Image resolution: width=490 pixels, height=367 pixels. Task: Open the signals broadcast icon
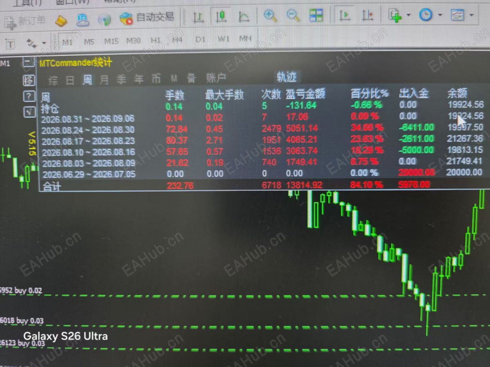(105, 19)
